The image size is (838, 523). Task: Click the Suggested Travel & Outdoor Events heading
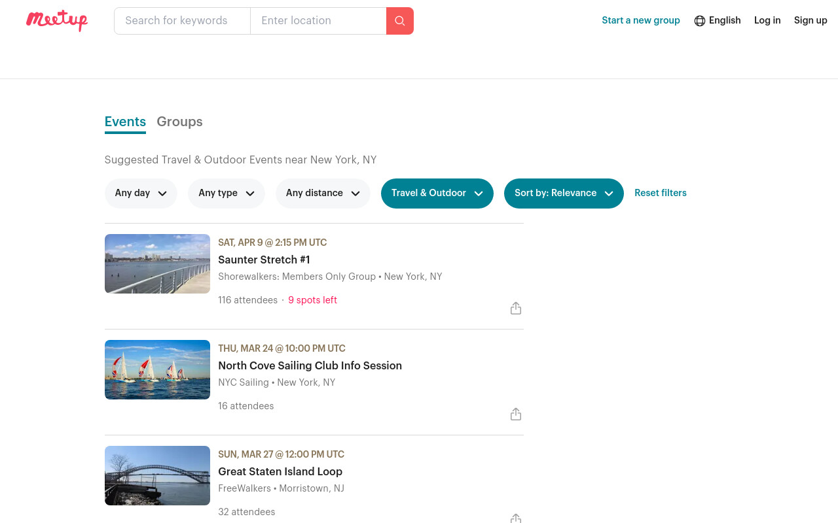[240, 160]
